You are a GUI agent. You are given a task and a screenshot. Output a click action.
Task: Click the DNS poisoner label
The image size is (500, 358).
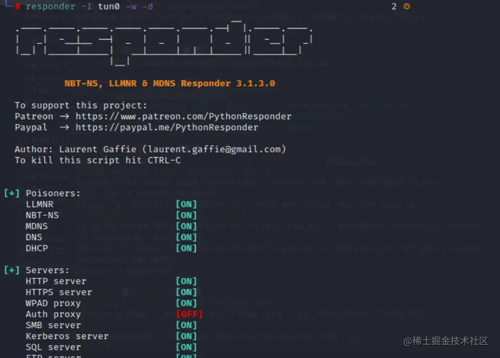(34, 237)
